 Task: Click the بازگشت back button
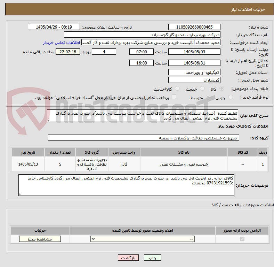pos(128,258)
